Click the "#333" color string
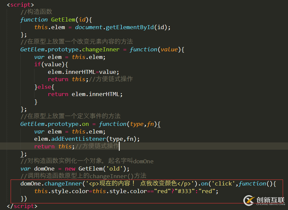 [x=184, y=191]
